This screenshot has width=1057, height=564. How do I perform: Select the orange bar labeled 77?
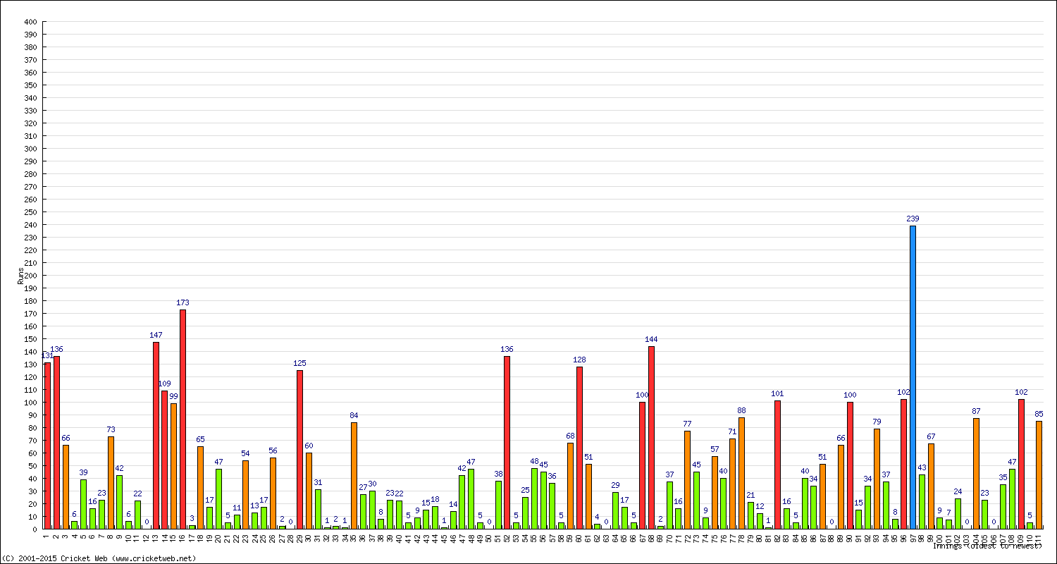coord(688,480)
